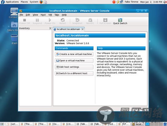Open the View menu
The height and width of the screenshot is (126, 167).
35,15
